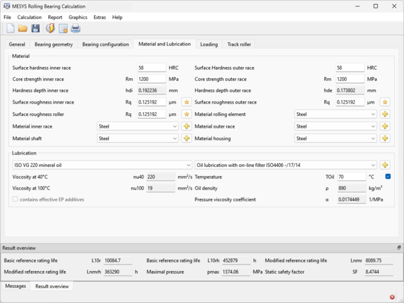Click plus button next to Material shaft
This screenshot has height=303, width=404.
[186, 138]
